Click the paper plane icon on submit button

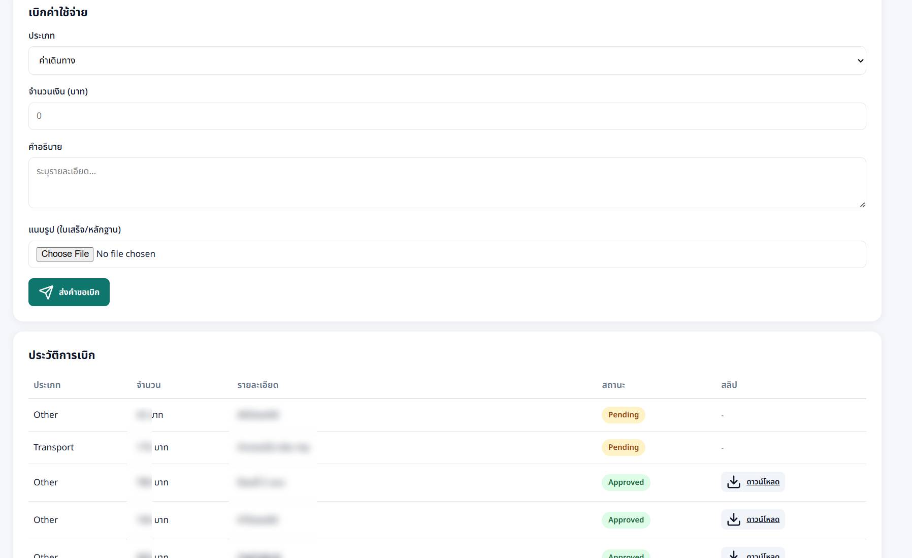tap(46, 292)
